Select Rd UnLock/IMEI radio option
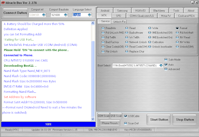Viewport: 199px width, 137px height. click(x=103, y=33)
